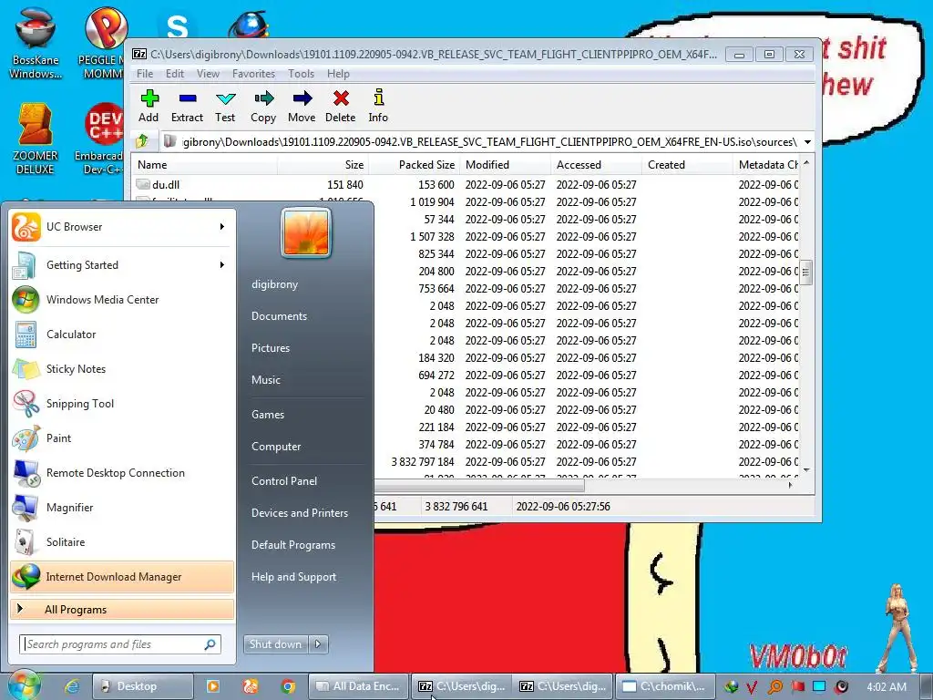The height and width of the screenshot is (700, 933).
Task: Open Pictures from Start menu
Action: coord(270,347)
